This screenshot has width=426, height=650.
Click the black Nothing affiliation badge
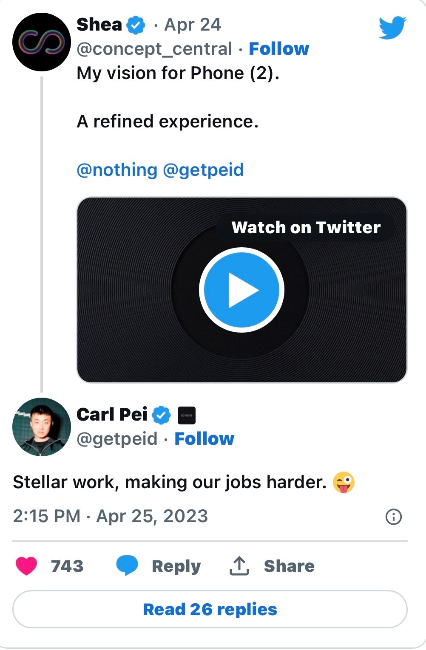186,415
